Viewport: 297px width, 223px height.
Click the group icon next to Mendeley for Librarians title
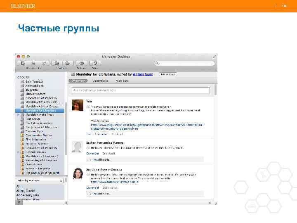coord(73,74)
